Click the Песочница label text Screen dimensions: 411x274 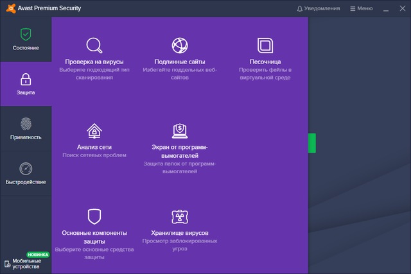265,62
